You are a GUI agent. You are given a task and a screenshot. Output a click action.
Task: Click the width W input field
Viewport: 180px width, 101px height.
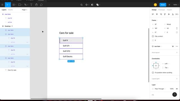coord(157,28)
